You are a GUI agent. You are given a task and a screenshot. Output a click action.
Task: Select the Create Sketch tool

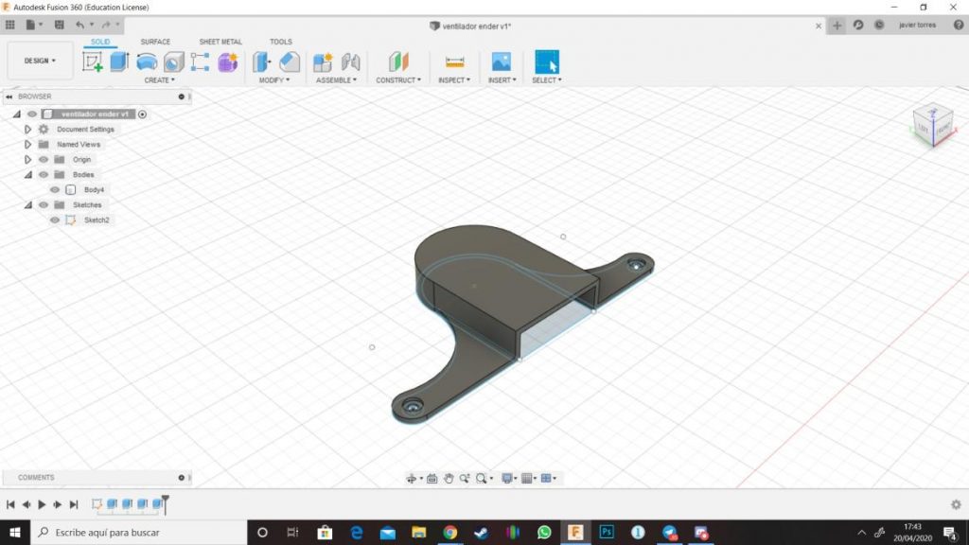pyautogui.click(x=93, y=62)
